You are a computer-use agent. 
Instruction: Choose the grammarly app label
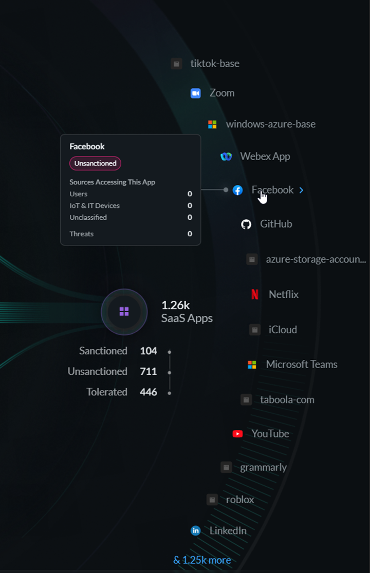(x=263, y=467)
